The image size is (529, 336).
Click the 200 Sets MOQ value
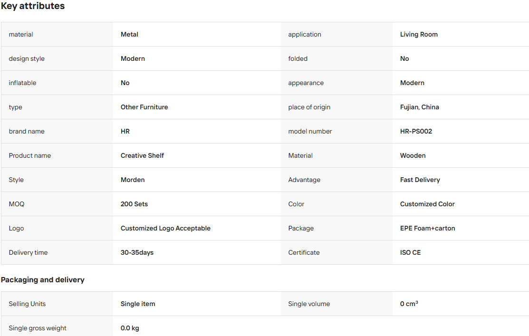pos(135,204)
